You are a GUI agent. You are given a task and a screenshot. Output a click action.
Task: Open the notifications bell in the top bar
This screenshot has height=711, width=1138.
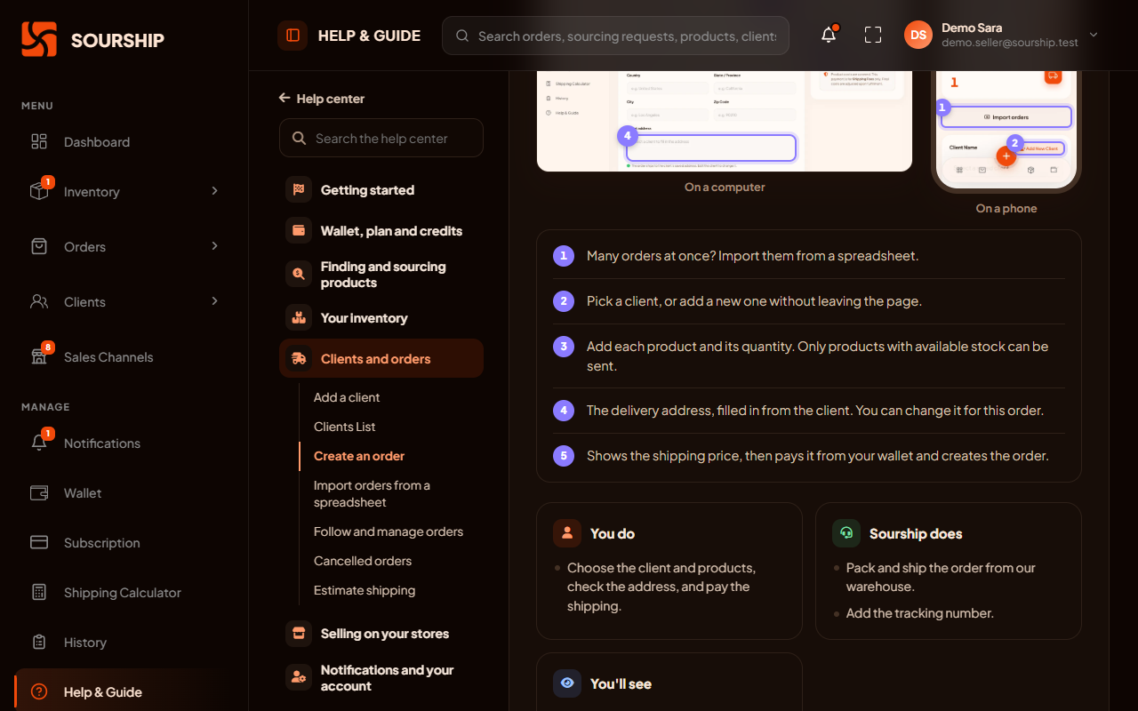829,35
